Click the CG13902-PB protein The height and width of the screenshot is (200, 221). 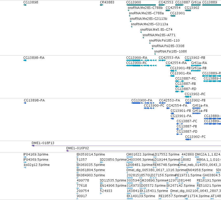[188, 103]
